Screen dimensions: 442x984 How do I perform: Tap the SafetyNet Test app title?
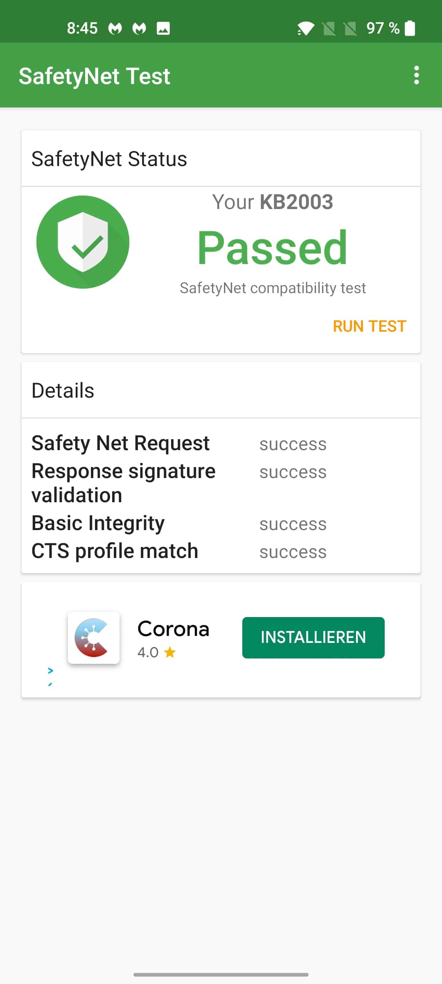pyautogui.click(x=95, y=76)
